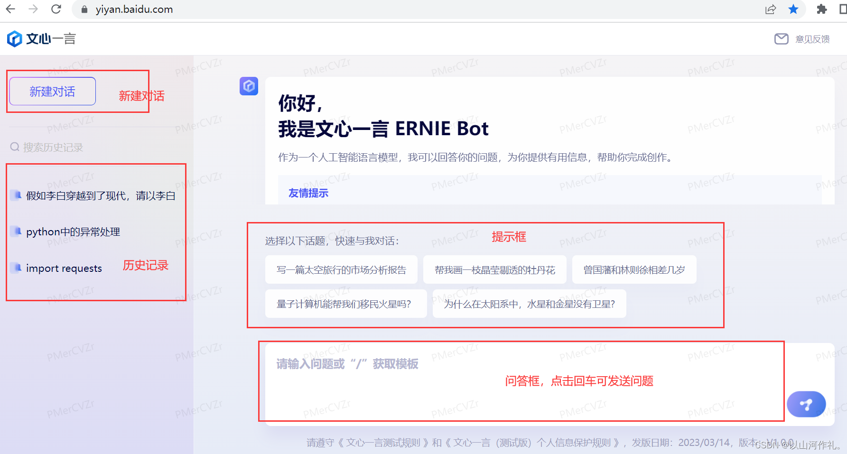This screenshot has height=454, width=847.
Task: Click the 文心一言 logo
Action: click(x=41, y=39)
